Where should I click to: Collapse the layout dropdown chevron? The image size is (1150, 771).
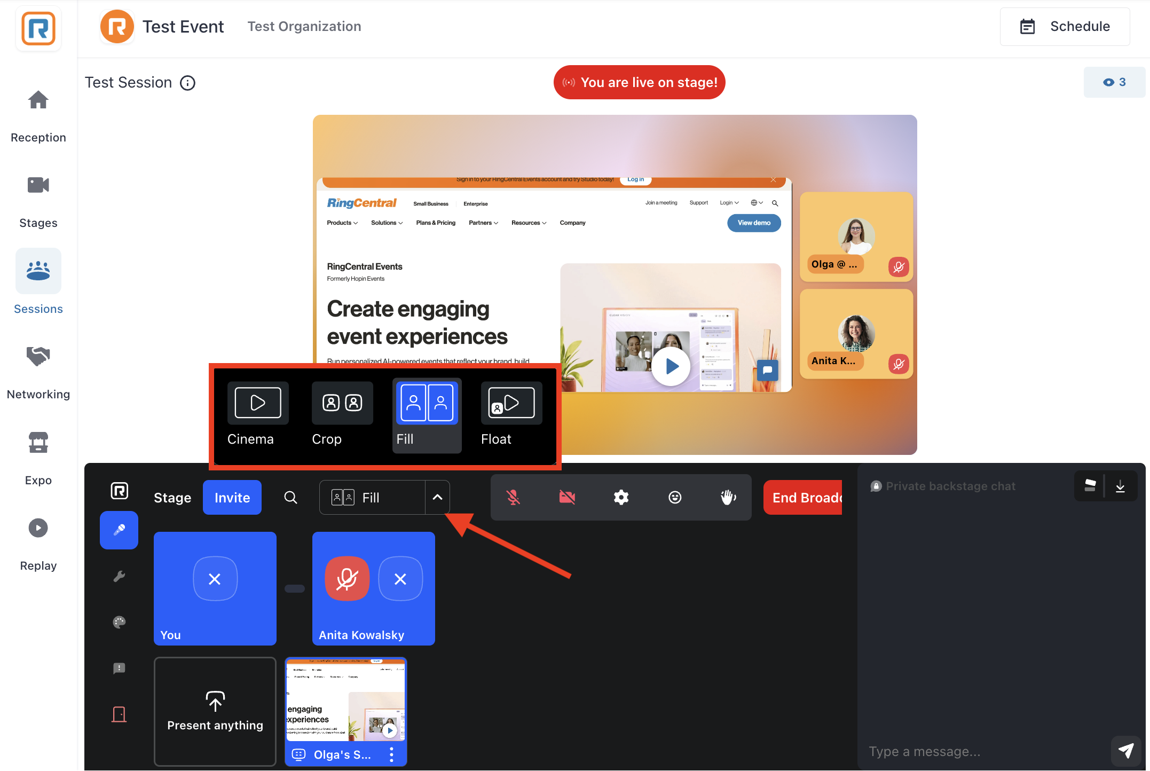pyautogui.click(x=437, y=497)
